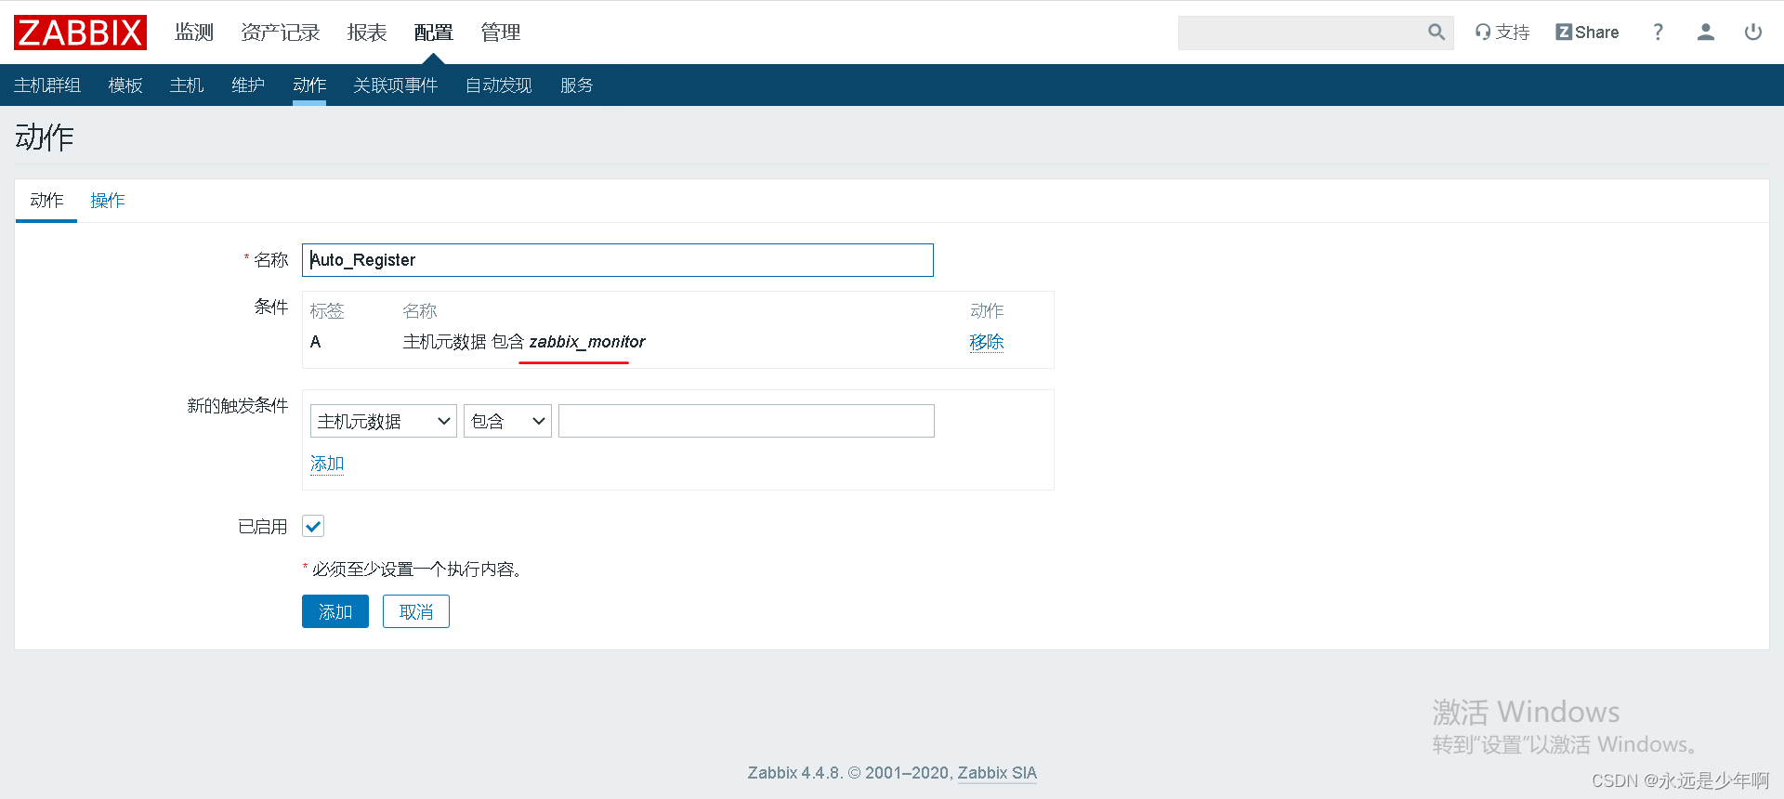Go to 模板 submenu
Image resolution: width=1784 pixels, height=799 pixels.
125,85
